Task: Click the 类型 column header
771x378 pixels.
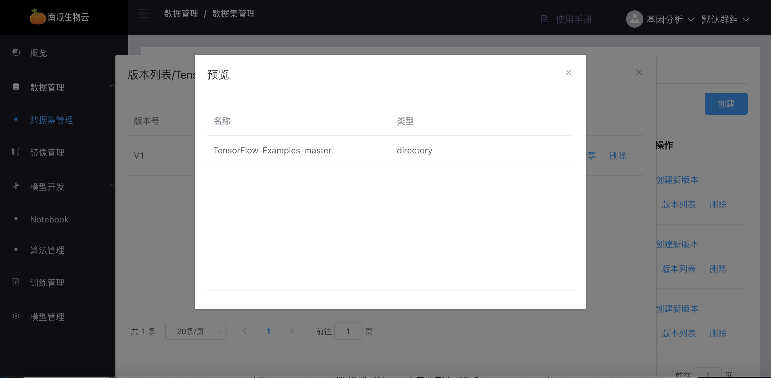Action: click(x=405, y=121)
